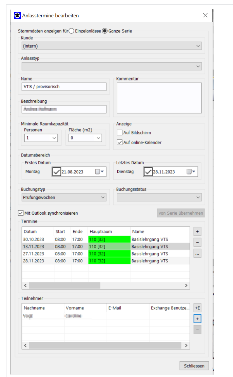The image size is (233, 377).
Task: Enable the Auf Bildschirm checkbox
Action: tap(120, 132)
